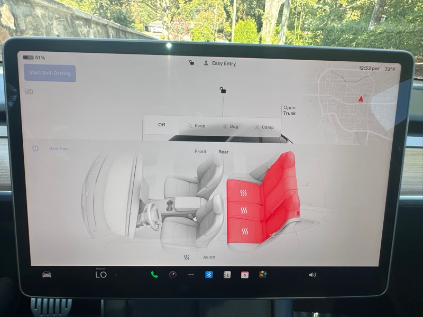Tap the headlight status icon

pos(29,91)
